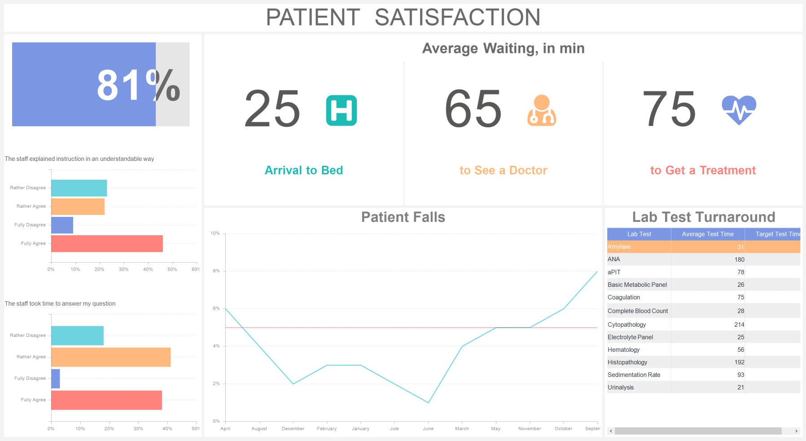The width and height of the screenshot is (806, 441).
Task: Click the to See a Doctor label
Action: coord(503,170)
